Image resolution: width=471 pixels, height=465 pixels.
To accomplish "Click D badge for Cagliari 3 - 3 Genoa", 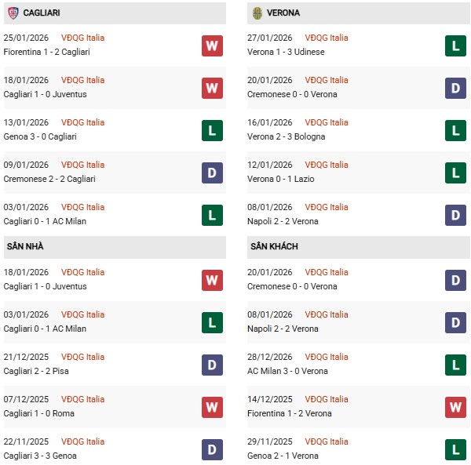I will click(212, 449).
